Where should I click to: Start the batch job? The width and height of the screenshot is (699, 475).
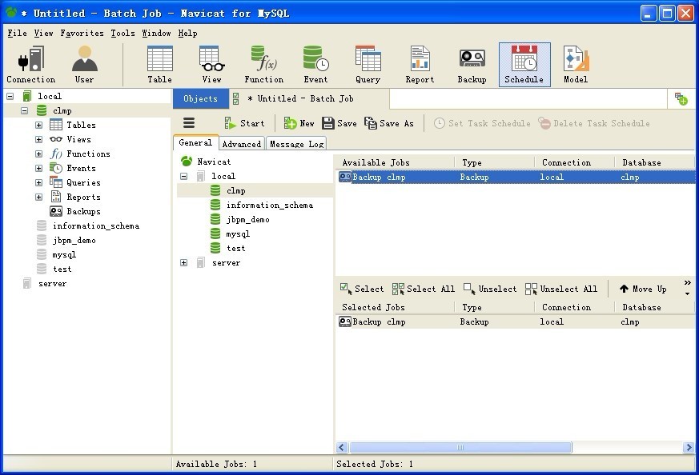244,123
